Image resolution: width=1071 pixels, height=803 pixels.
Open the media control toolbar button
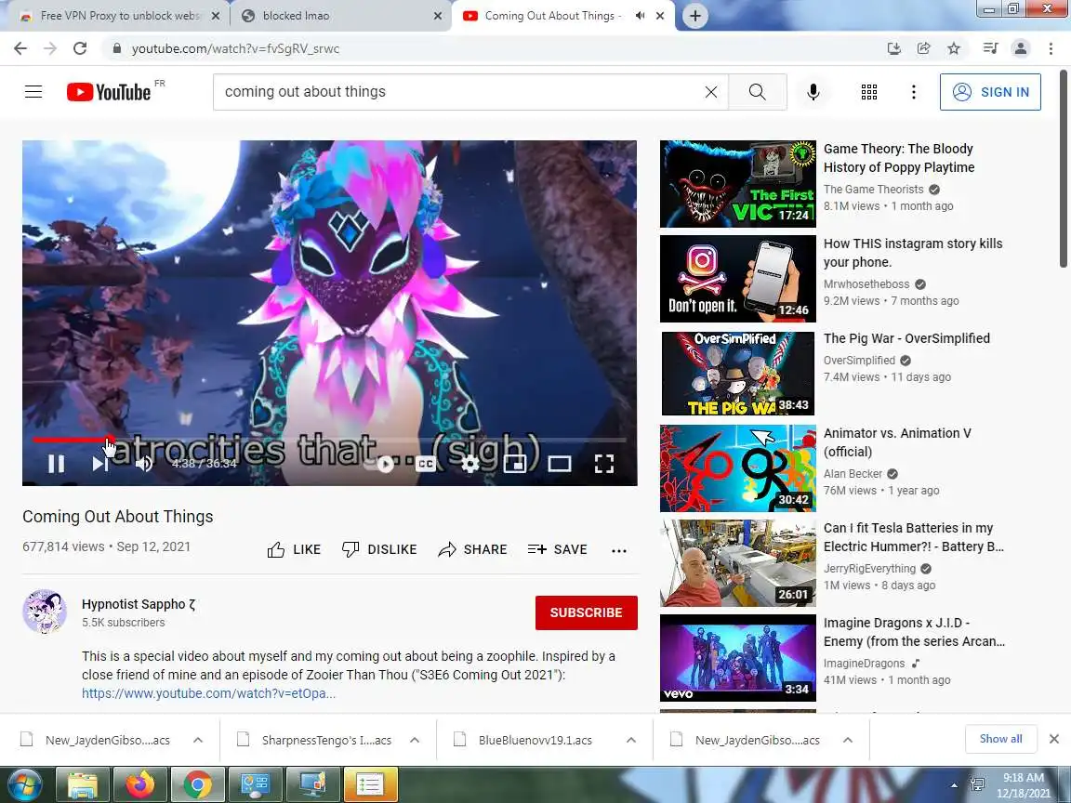[990, 48]
